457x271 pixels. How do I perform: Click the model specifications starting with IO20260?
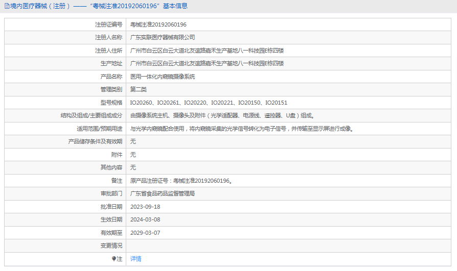pyautogui.click(x=209, y=103)
